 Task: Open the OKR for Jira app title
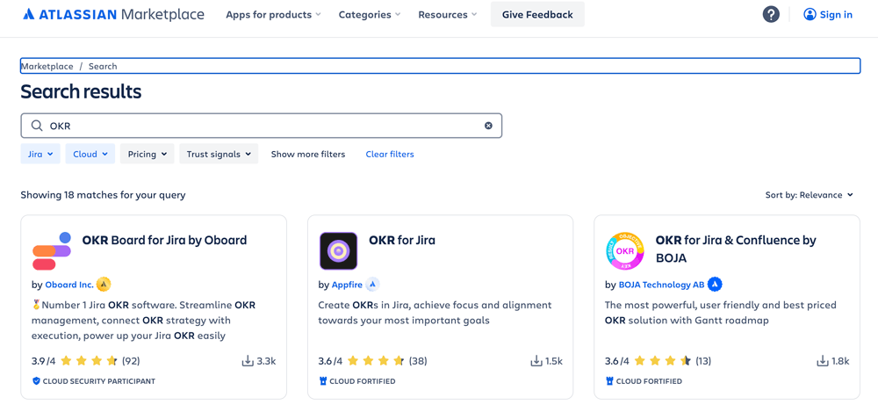pos(402,241)
